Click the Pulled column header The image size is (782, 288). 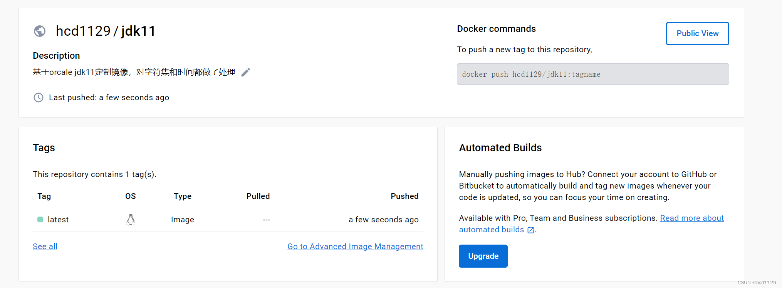258,196
